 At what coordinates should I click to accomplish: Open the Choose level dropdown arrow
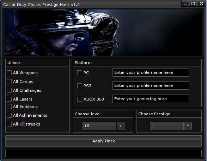coord(120,126)
